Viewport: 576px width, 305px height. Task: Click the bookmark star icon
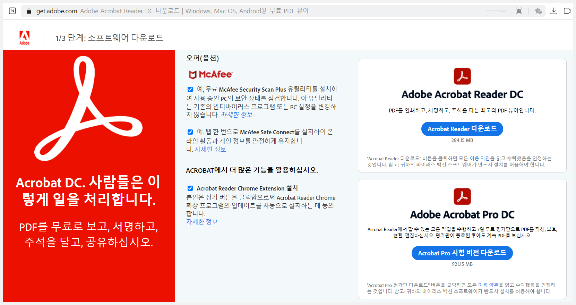click(538, 11)
